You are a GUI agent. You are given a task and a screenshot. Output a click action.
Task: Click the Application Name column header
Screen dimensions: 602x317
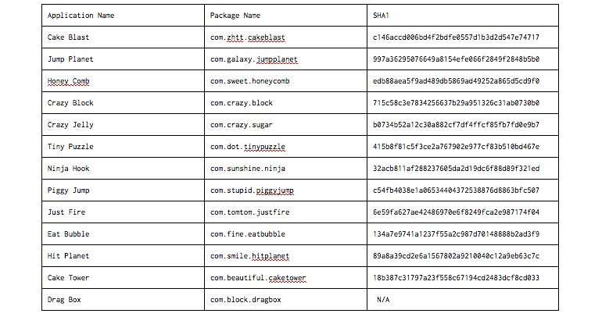pos(81,16)
